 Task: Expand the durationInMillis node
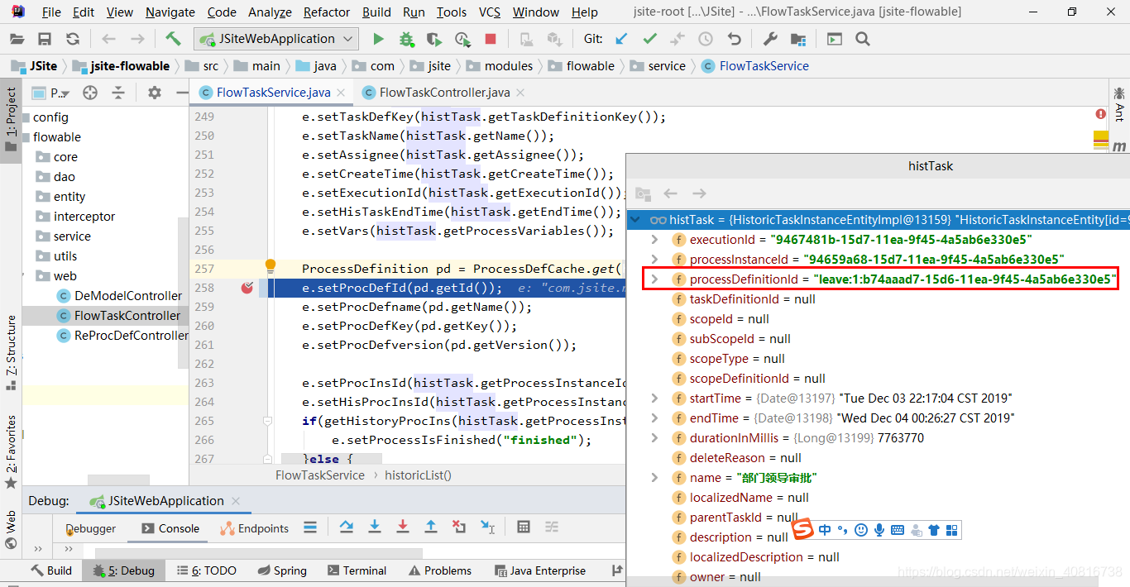(x=654, y=438)
